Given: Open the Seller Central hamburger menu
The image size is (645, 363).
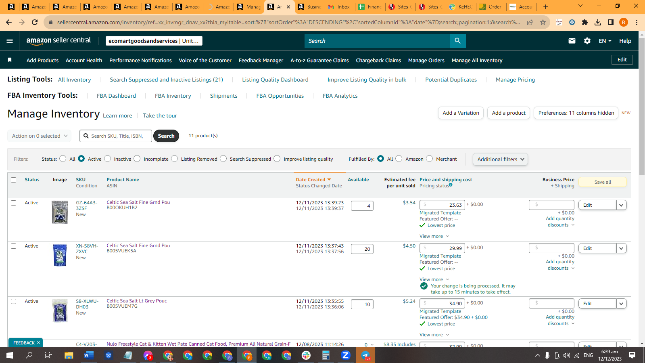Looking at the screenshot, I should point(10,41).
